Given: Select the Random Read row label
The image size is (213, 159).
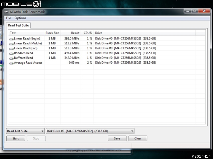Looking at the screenshot, I should [23, 53].
